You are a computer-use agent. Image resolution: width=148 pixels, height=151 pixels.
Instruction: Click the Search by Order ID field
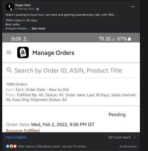coord(71,70)
